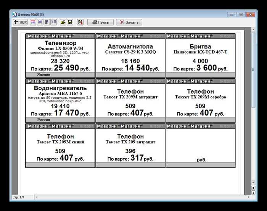Select the first page-layout view icon with red lines
The height and width of the screenshot is (211, 267).
click(x=33, y=22)
